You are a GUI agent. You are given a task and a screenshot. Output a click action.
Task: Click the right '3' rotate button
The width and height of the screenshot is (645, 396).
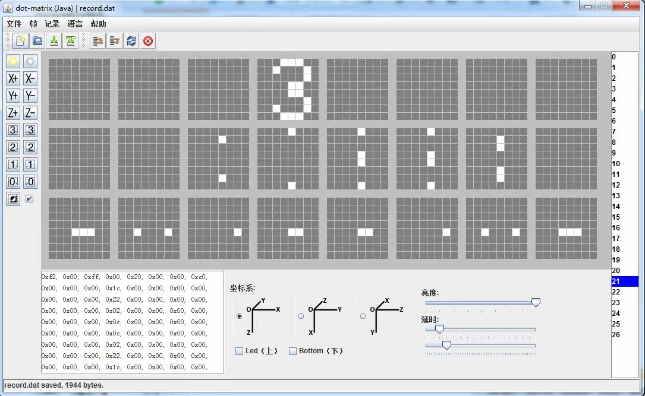30,130
